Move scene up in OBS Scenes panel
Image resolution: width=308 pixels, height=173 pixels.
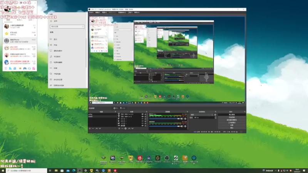point(97,128)
